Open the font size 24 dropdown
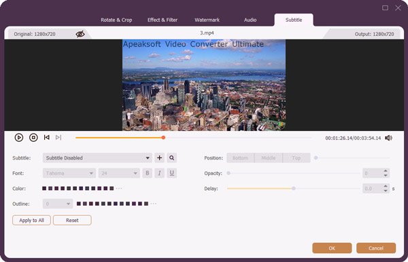This screenshot has width=408, height=262. 119,173
